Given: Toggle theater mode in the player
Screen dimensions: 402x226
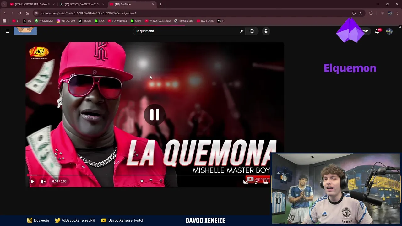Looking at the screenshot, I should [x=266, y=181].
